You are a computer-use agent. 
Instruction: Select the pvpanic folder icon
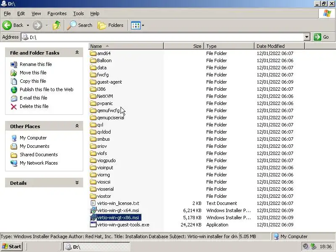tap(93, 103)
